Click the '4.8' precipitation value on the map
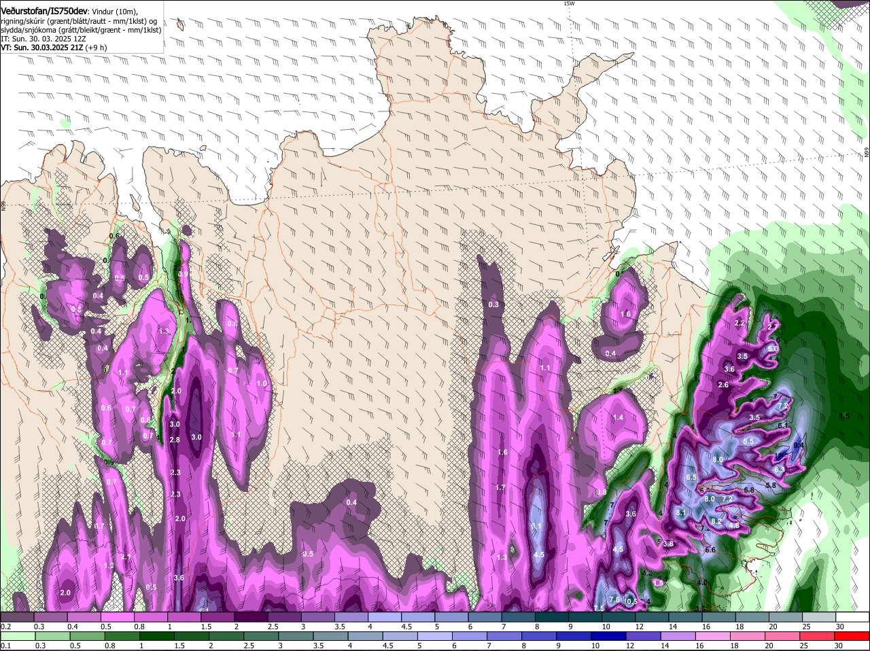 click(734, 526)
